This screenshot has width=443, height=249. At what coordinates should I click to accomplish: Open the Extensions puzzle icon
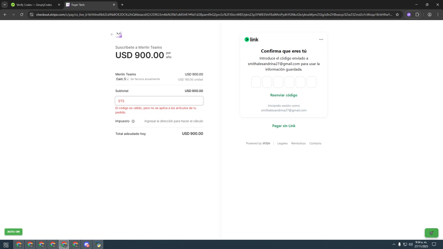click(x=417, y=14)
